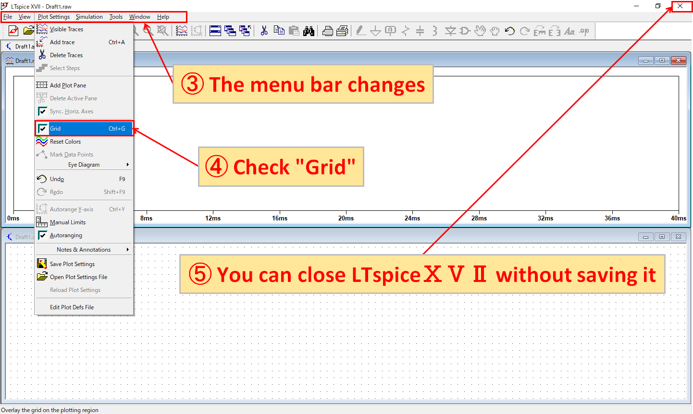693x414 pixels.
Task: Expand the Eye Diagram submenu
Action: (84, 164)
